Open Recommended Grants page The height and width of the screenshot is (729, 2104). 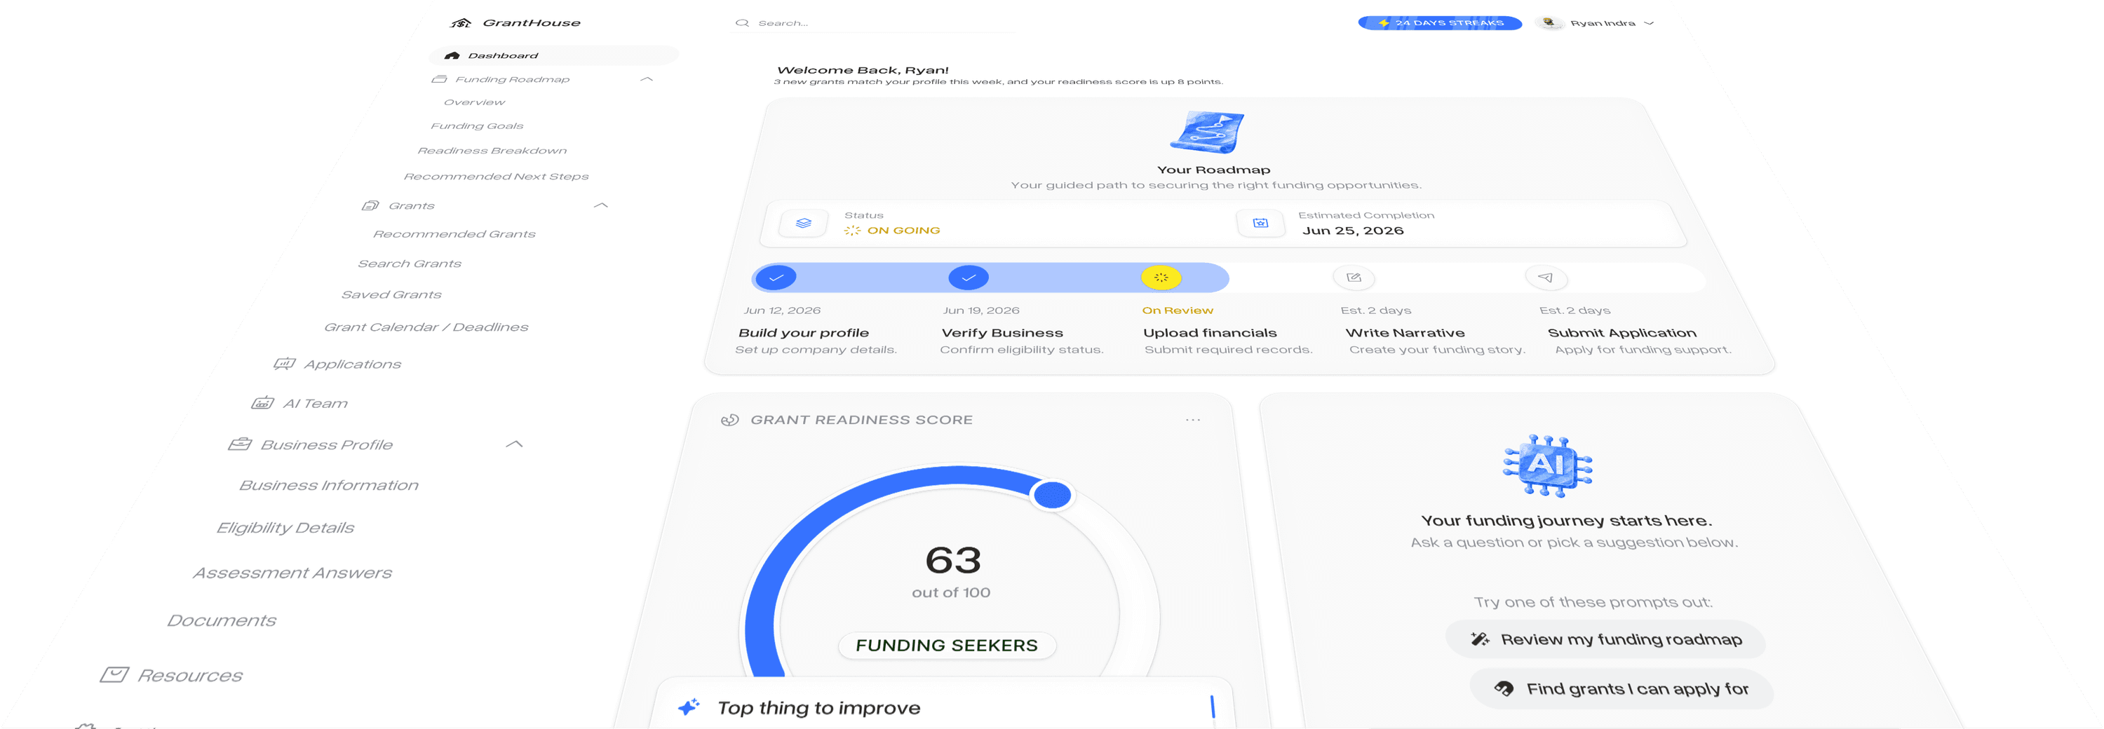click(x=454, y=234)
